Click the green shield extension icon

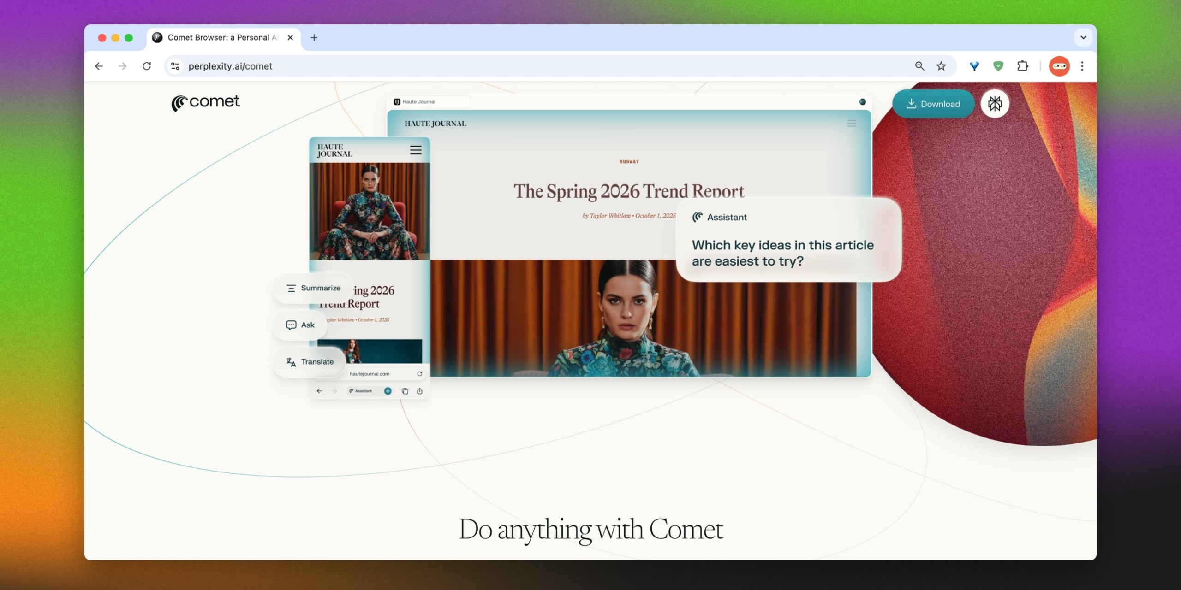[x=998, y=66]
